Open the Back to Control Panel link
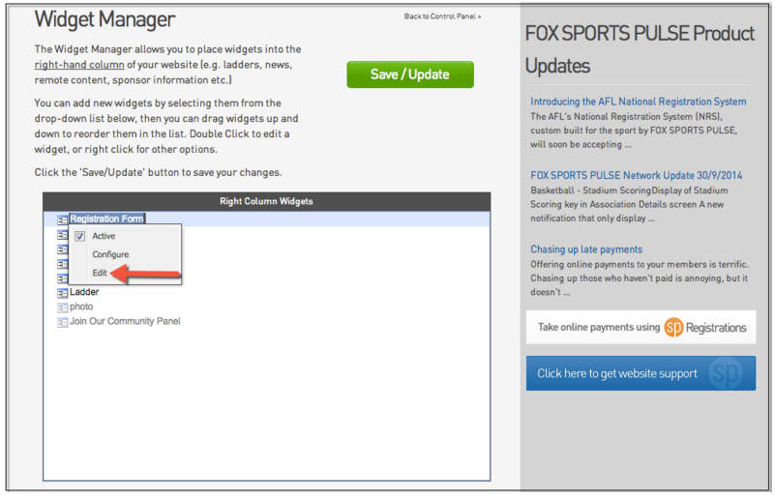Viewport: 775px width, 497px height. [442, 16]
